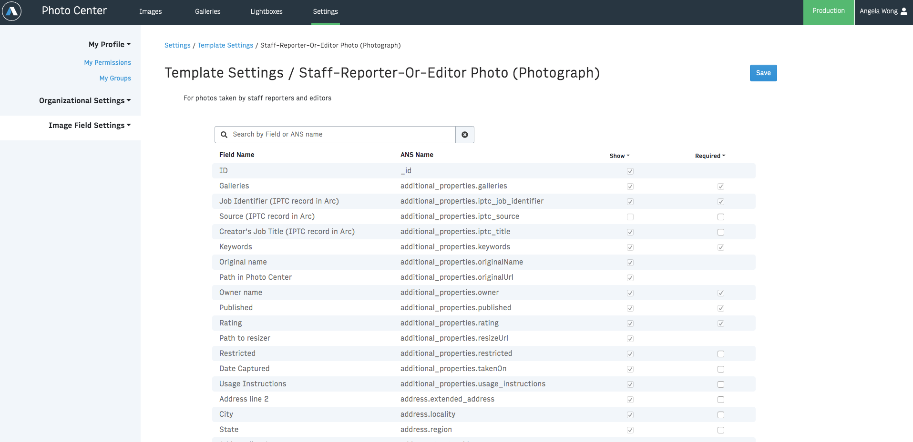Go to Settings breadcrumb link
The height and width of the screenshot is (442, 913).
(177, 45)
